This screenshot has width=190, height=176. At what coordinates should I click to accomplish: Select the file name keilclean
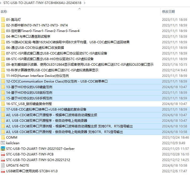pos(13,143)
